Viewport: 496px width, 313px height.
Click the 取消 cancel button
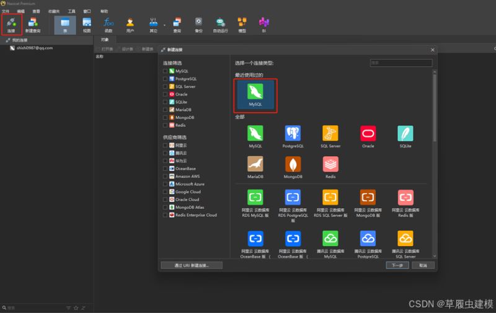(423, 265)
